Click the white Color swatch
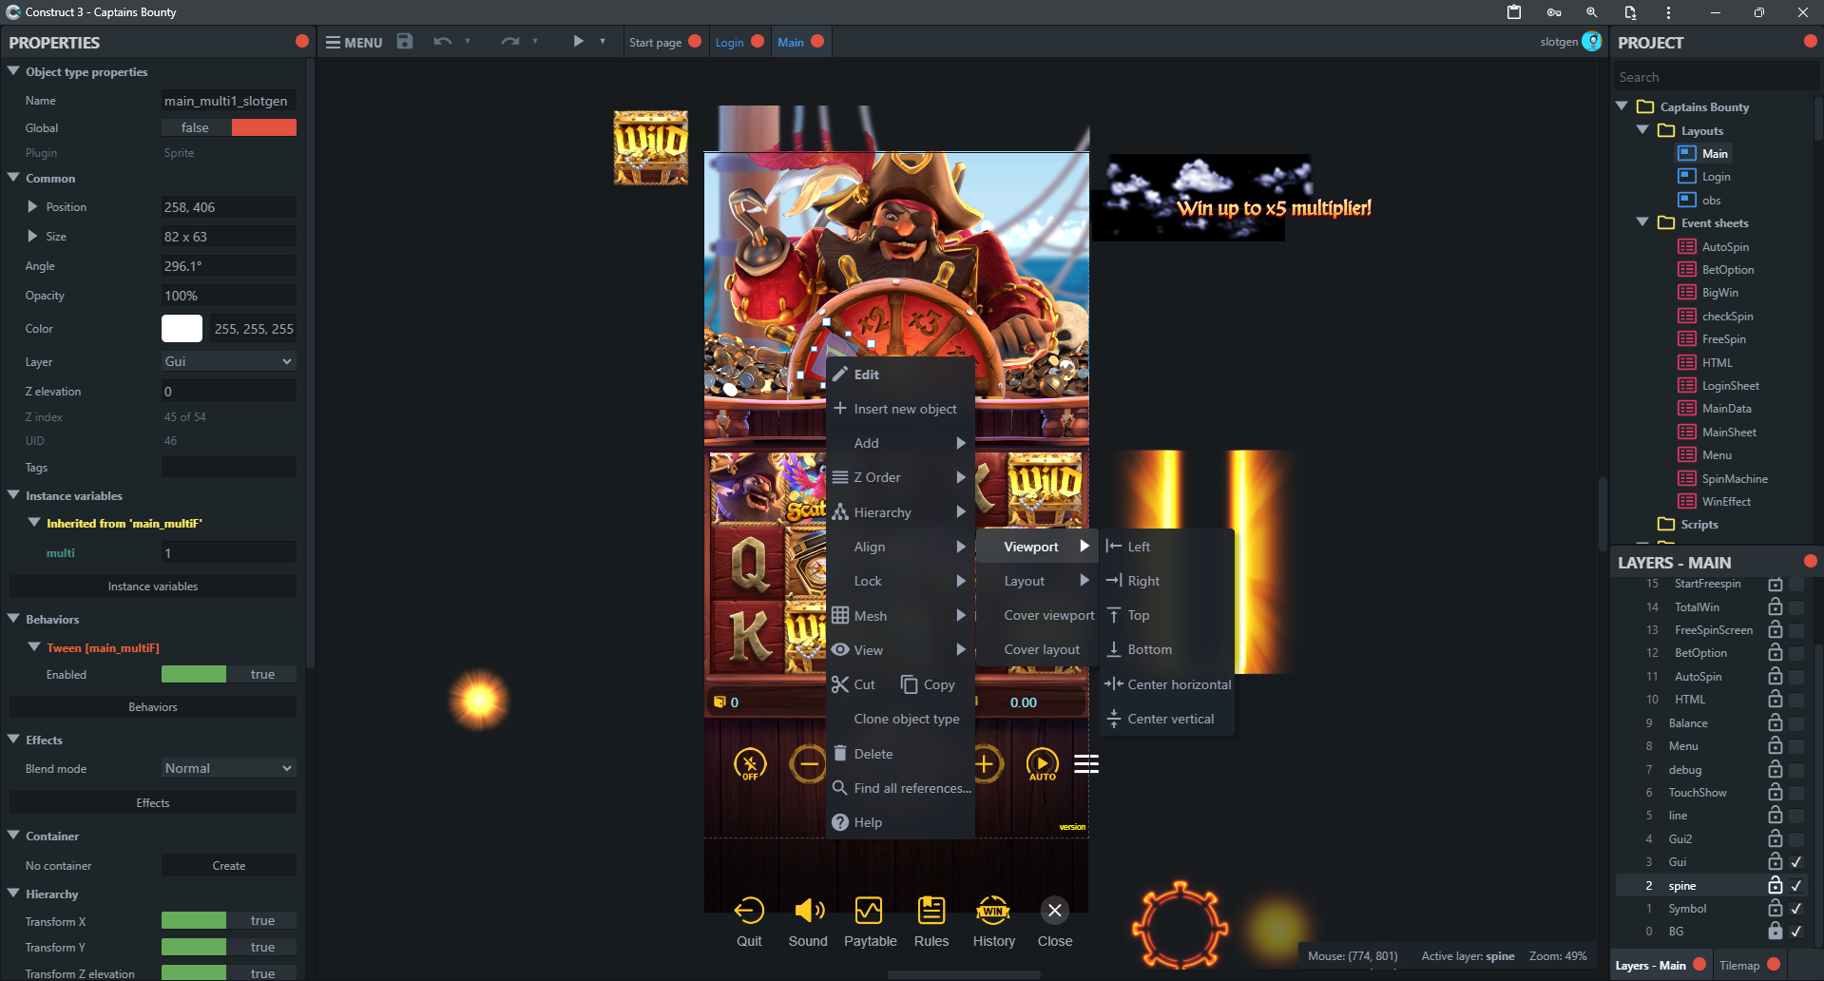This screenshot has height=981, width=1824. coord(182,328)
